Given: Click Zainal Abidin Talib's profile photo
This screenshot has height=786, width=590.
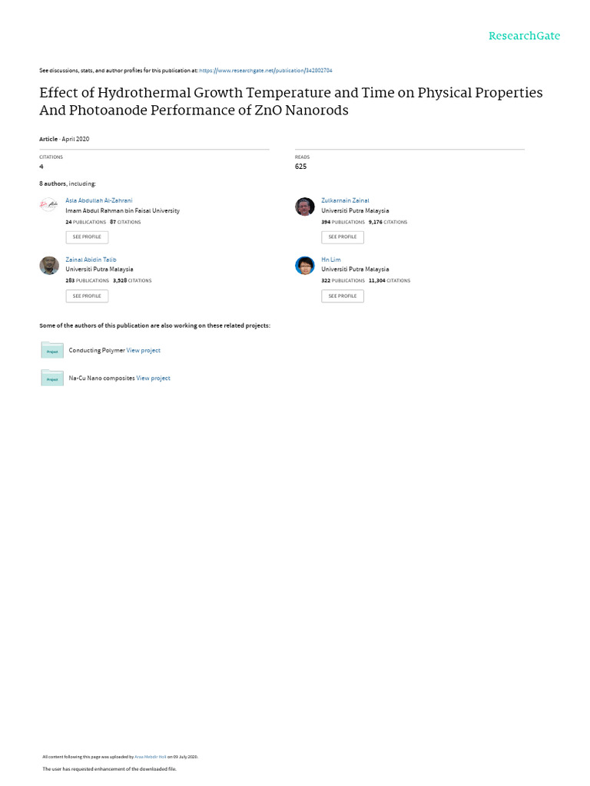Looking at the screenshot, I should click(49, 265).
